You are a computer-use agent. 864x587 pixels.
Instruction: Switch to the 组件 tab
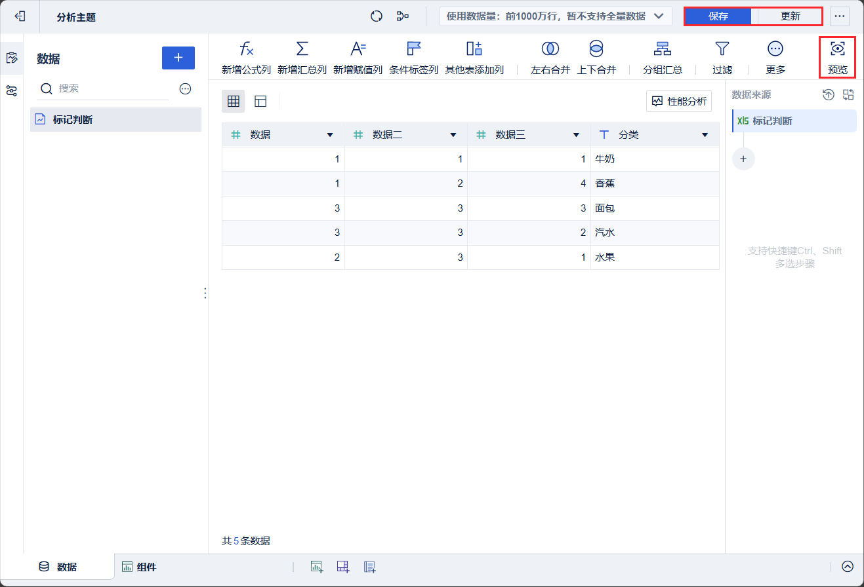pos(139,567)
